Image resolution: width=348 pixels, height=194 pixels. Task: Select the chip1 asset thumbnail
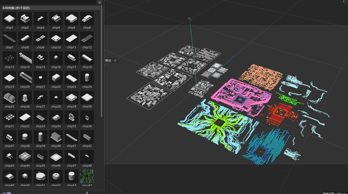point(9,19)
